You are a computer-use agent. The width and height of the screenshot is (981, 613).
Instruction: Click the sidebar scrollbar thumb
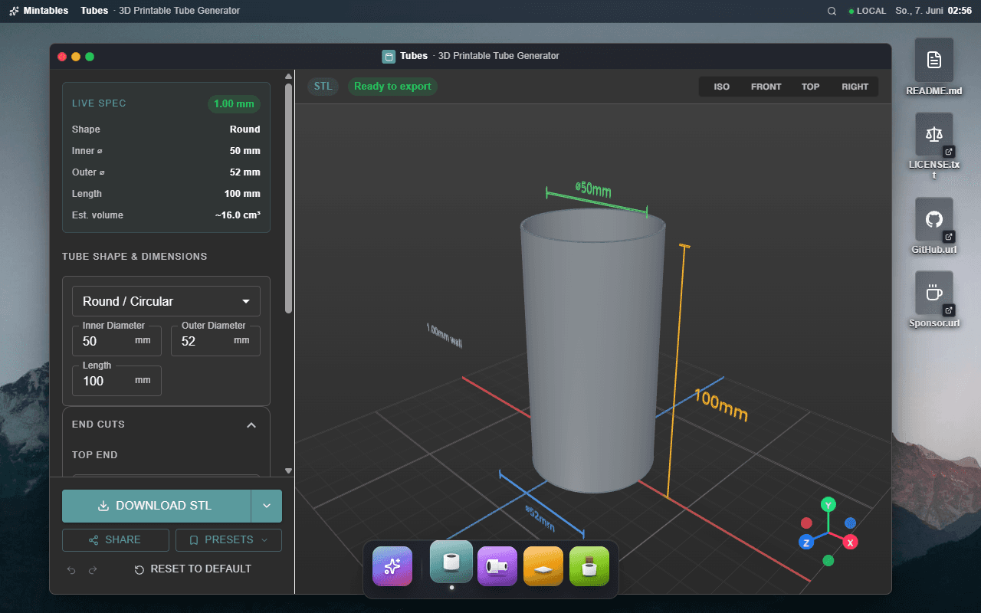coord(289,198)
